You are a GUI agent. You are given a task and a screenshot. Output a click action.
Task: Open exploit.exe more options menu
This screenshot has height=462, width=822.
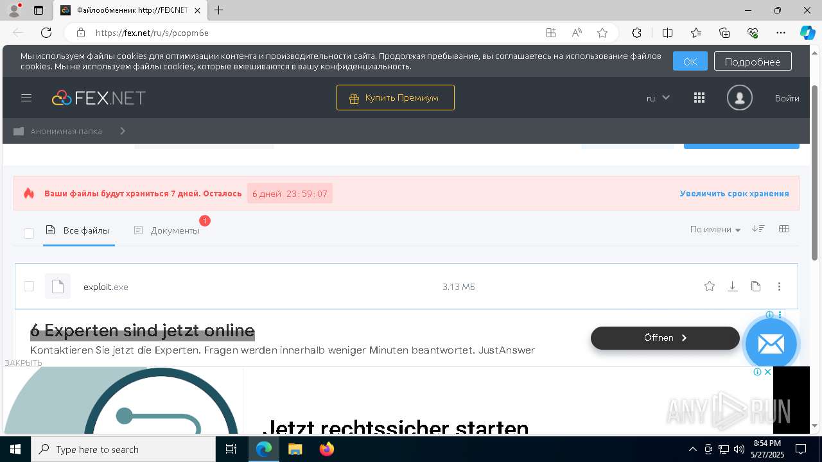[779, 286]
